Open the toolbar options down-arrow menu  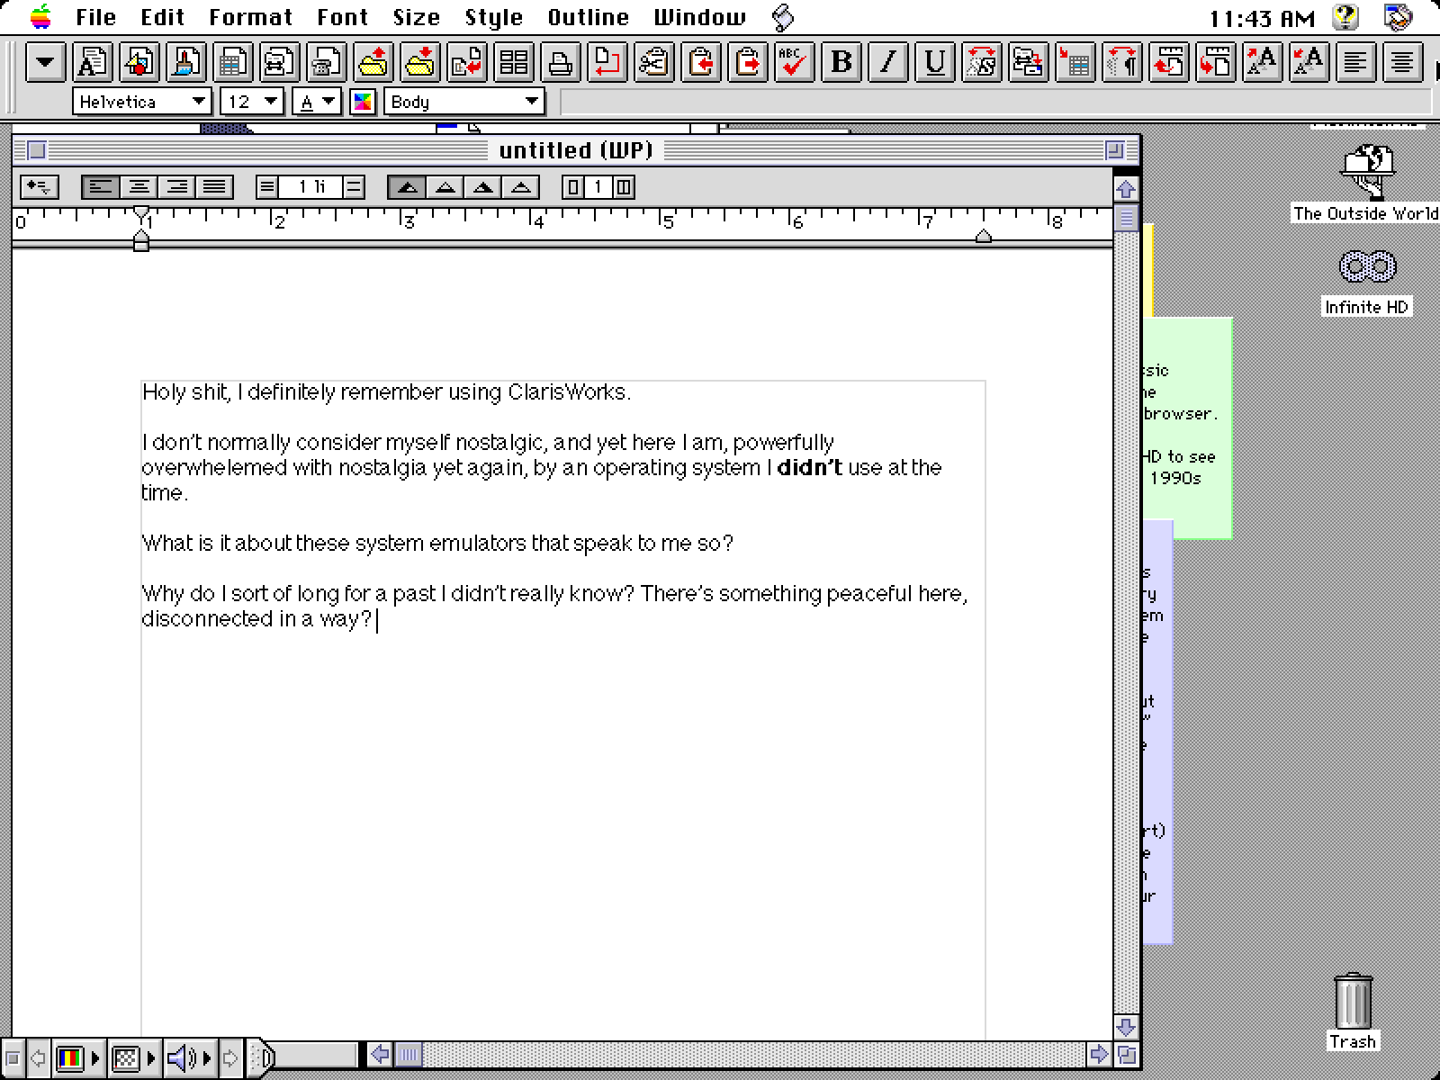click(x=45, y=62)
